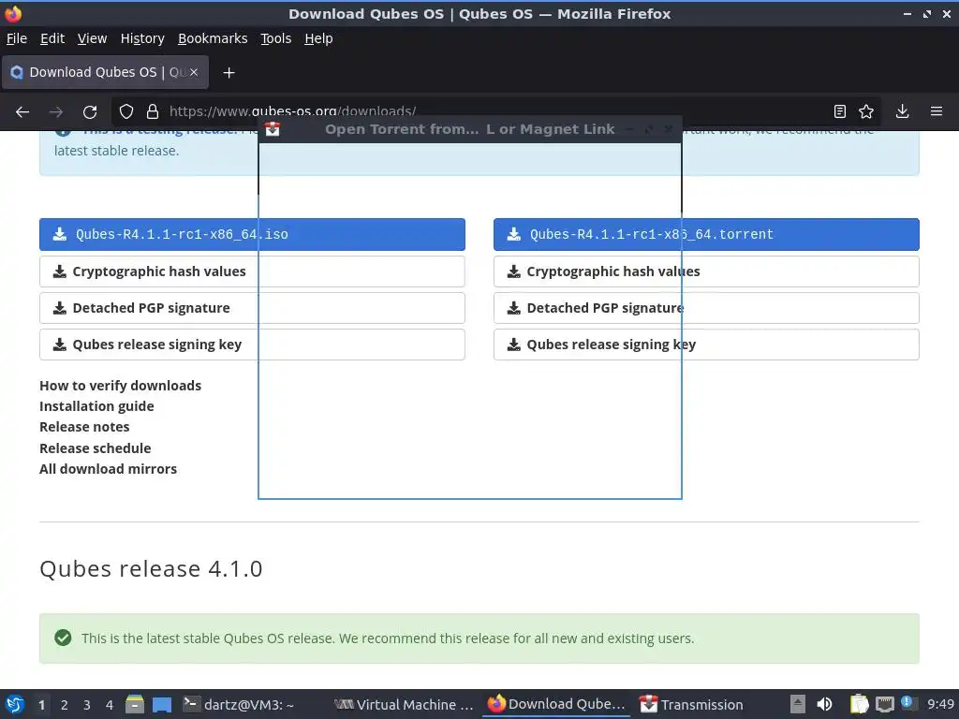Open the Edit menu

(52, 38)
